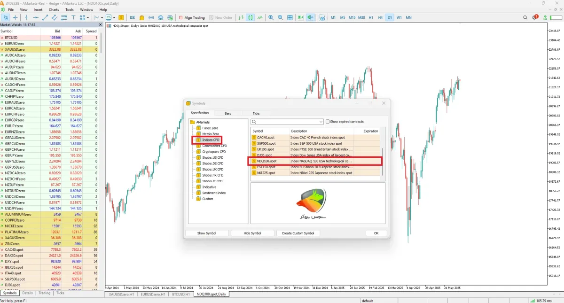
Task: Select the cursor arrow tool
Action: 6,17
